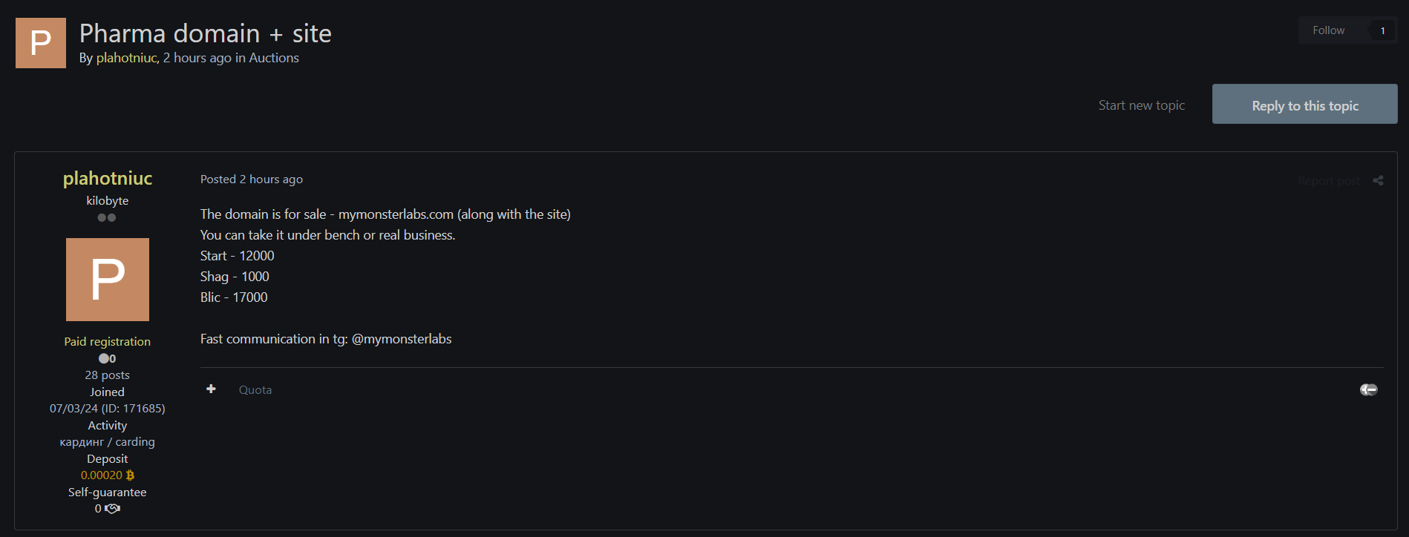Open plahotniuc profile from the byline
The height and width of the screenshot is (537, 1409).
coord(126,58)
